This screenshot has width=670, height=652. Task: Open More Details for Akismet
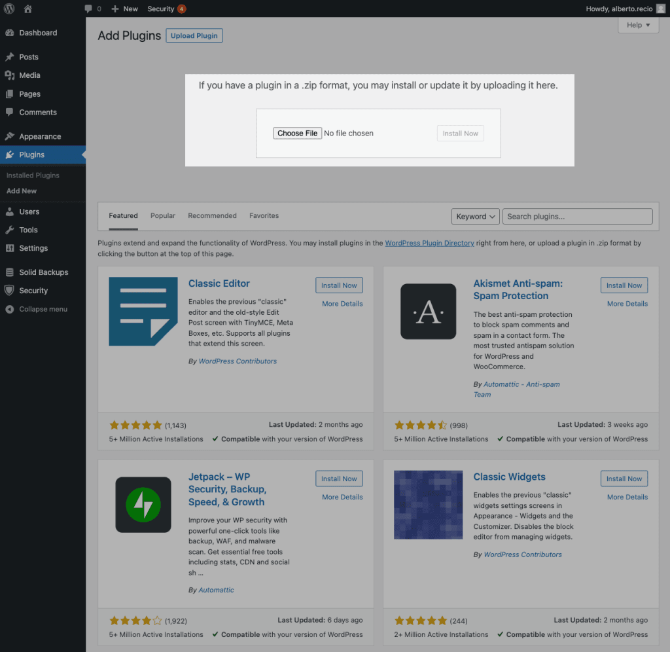pos(627,304)
